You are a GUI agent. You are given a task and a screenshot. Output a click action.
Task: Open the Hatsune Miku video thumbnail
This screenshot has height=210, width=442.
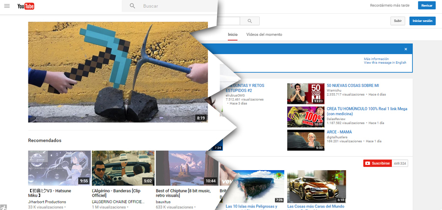(59, 168)
